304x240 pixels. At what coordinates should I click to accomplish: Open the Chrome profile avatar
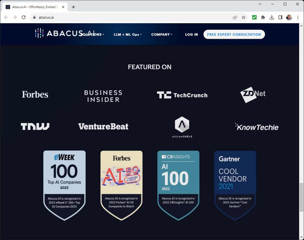[x=289, y=18]
